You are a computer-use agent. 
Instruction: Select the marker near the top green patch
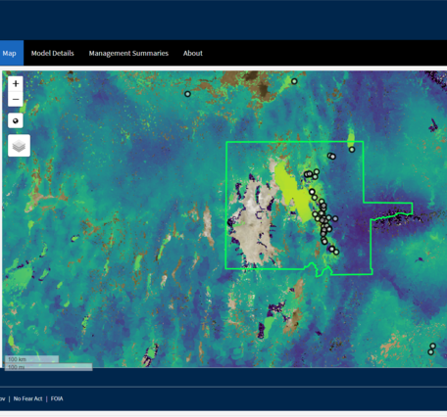click(294, 81)
